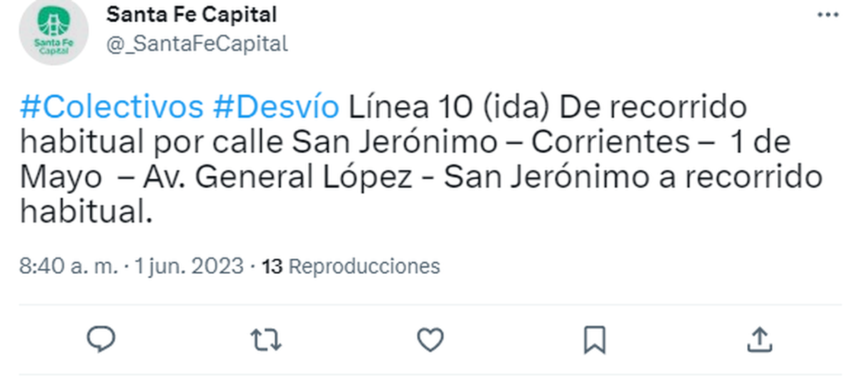Open the three-dot more options menu
The width and height of the screenshot is (858, 384).
click(829, 15)
